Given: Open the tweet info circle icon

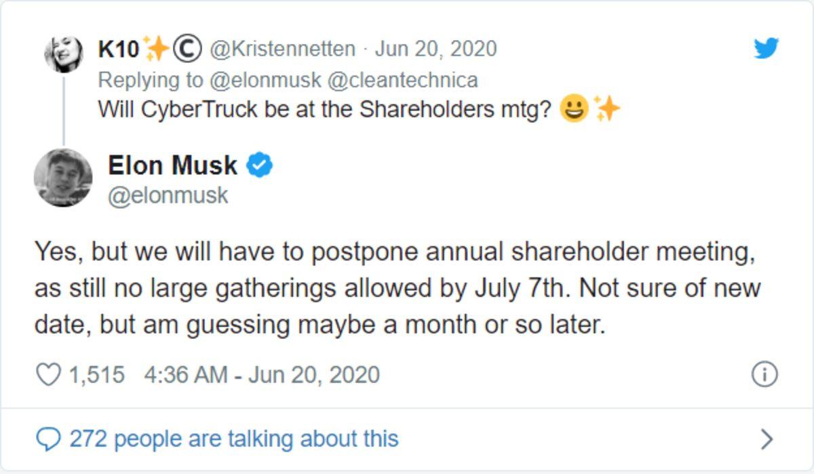Looking at the screenshot, I should click(x=764, y=374).
